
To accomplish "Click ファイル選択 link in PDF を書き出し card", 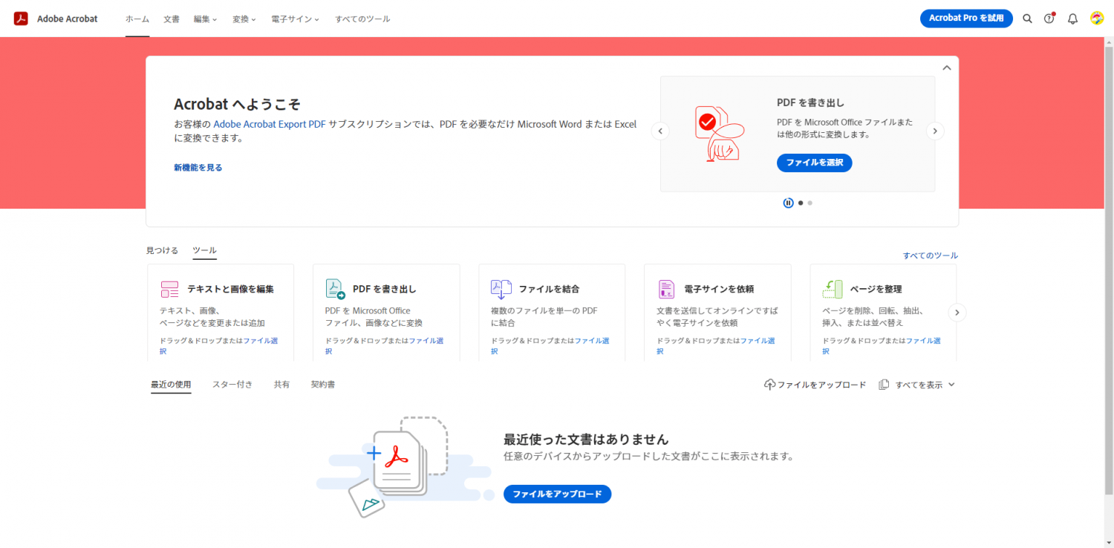I will point(426,341).
